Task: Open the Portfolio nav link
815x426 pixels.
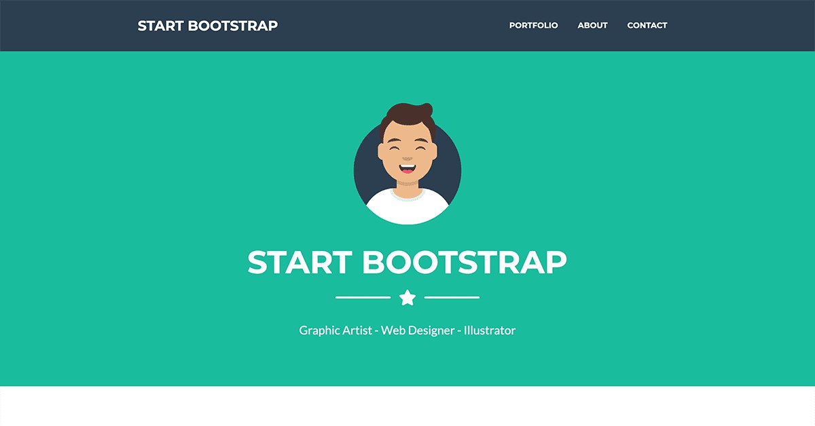Action: coord(533,25)
